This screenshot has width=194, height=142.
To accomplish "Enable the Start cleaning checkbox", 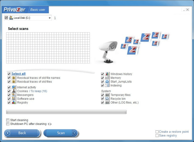I will tap(8, 120).
